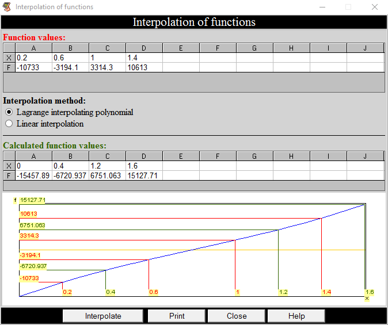
Task: Click the Print button
Action: click(x=177, y=316)
